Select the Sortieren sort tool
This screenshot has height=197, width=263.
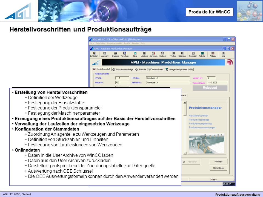[153, 54]
